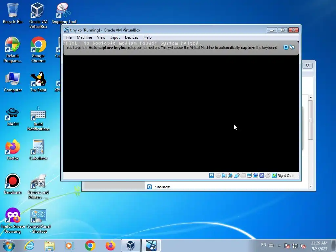
Task: Click the VirtualBox title bar icon of tiny xp
Action: tap(66, 30)
